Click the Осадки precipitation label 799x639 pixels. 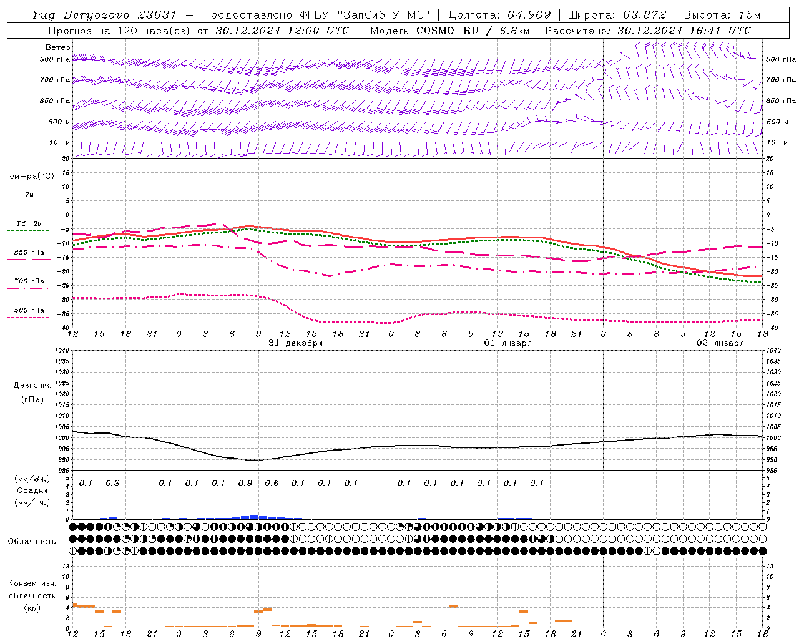coord(32,490)
